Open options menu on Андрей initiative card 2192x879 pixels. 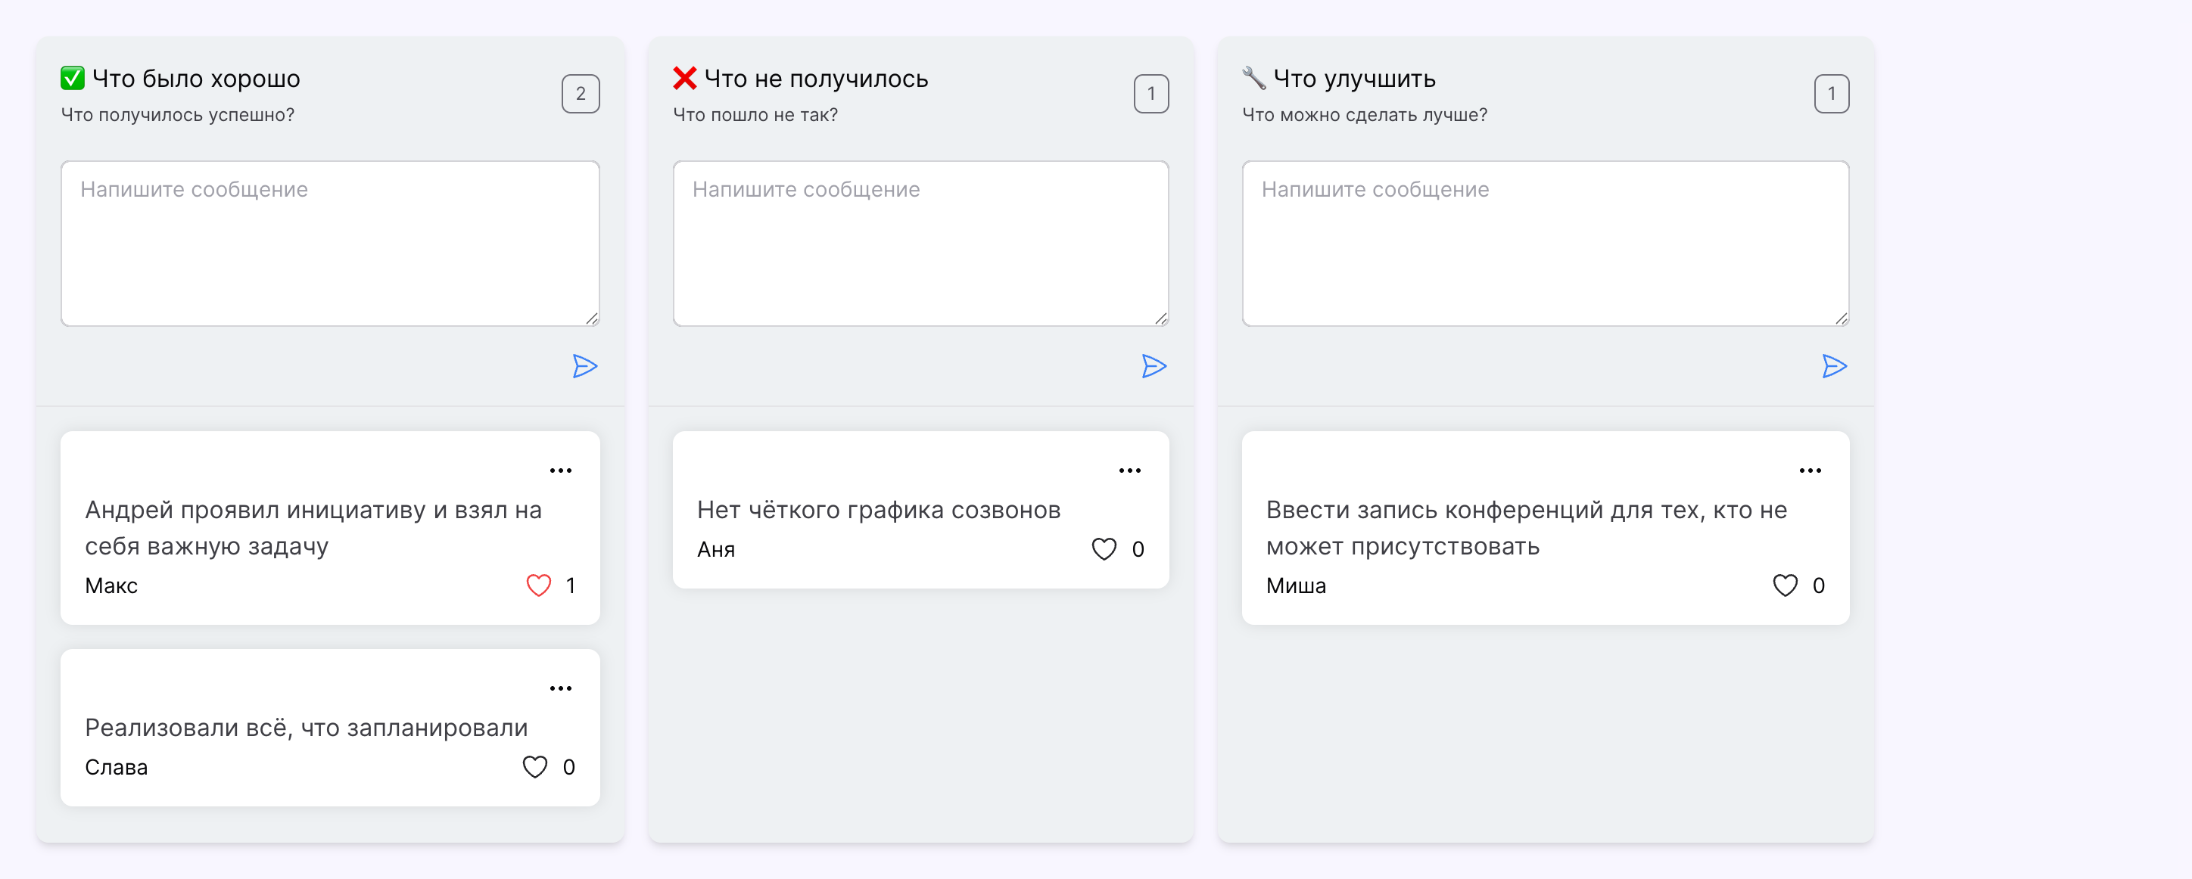[560, 471]
